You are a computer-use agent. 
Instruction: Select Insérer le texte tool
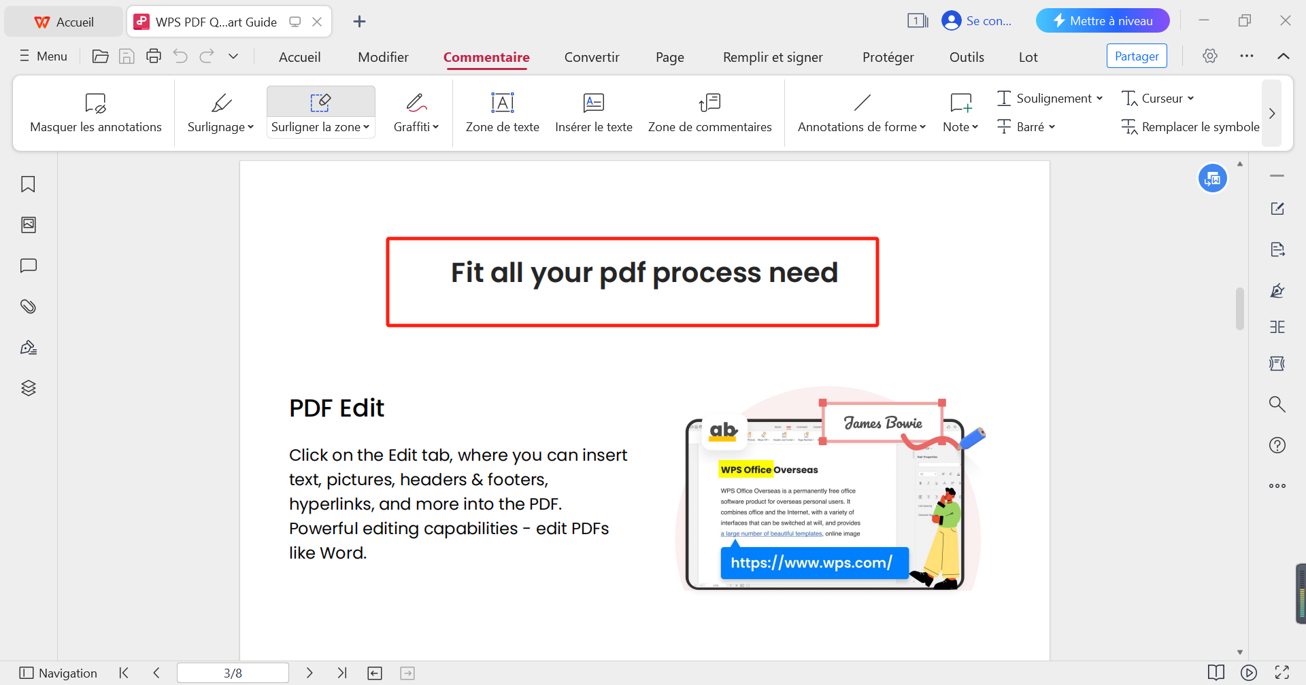594,113
